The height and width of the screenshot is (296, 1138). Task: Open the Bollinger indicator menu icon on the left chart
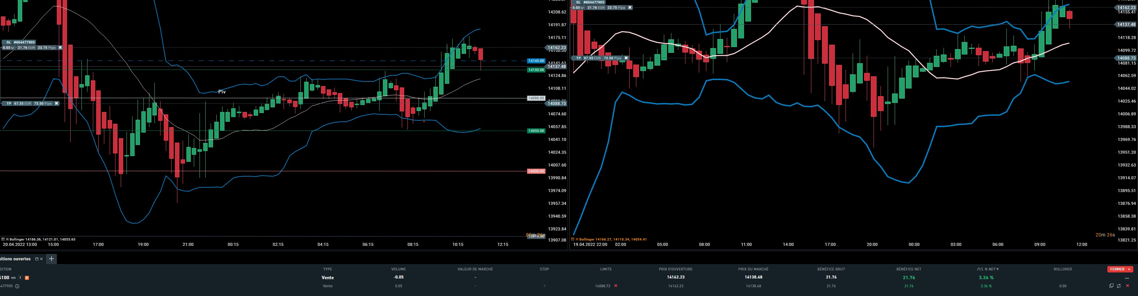(x=3, y=239)
